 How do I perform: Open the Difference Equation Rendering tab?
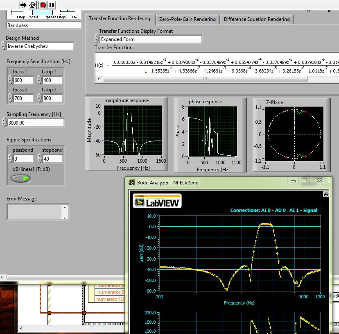(257, 19)
